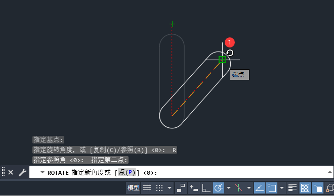Click the 指定旋转角度 history line
The height and width of the screenshot is (196, 334).
click(105, 150)
